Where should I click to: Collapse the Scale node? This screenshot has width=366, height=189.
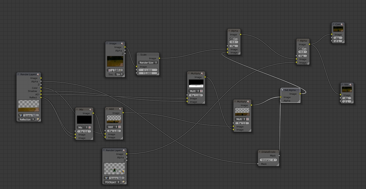(139, 55)
